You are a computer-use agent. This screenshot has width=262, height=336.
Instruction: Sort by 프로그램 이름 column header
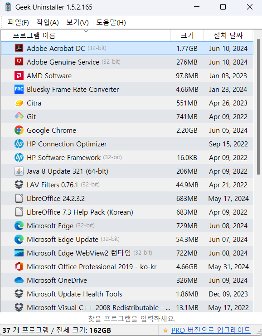[x=86, y=35]
